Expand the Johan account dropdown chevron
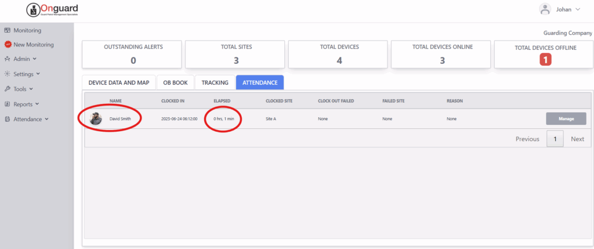594x249 pixels. click(578, 9)
